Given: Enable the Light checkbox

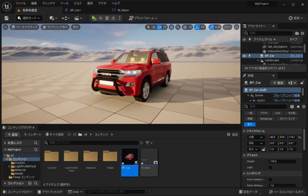Looking at the screenshot, I should 270,167.
